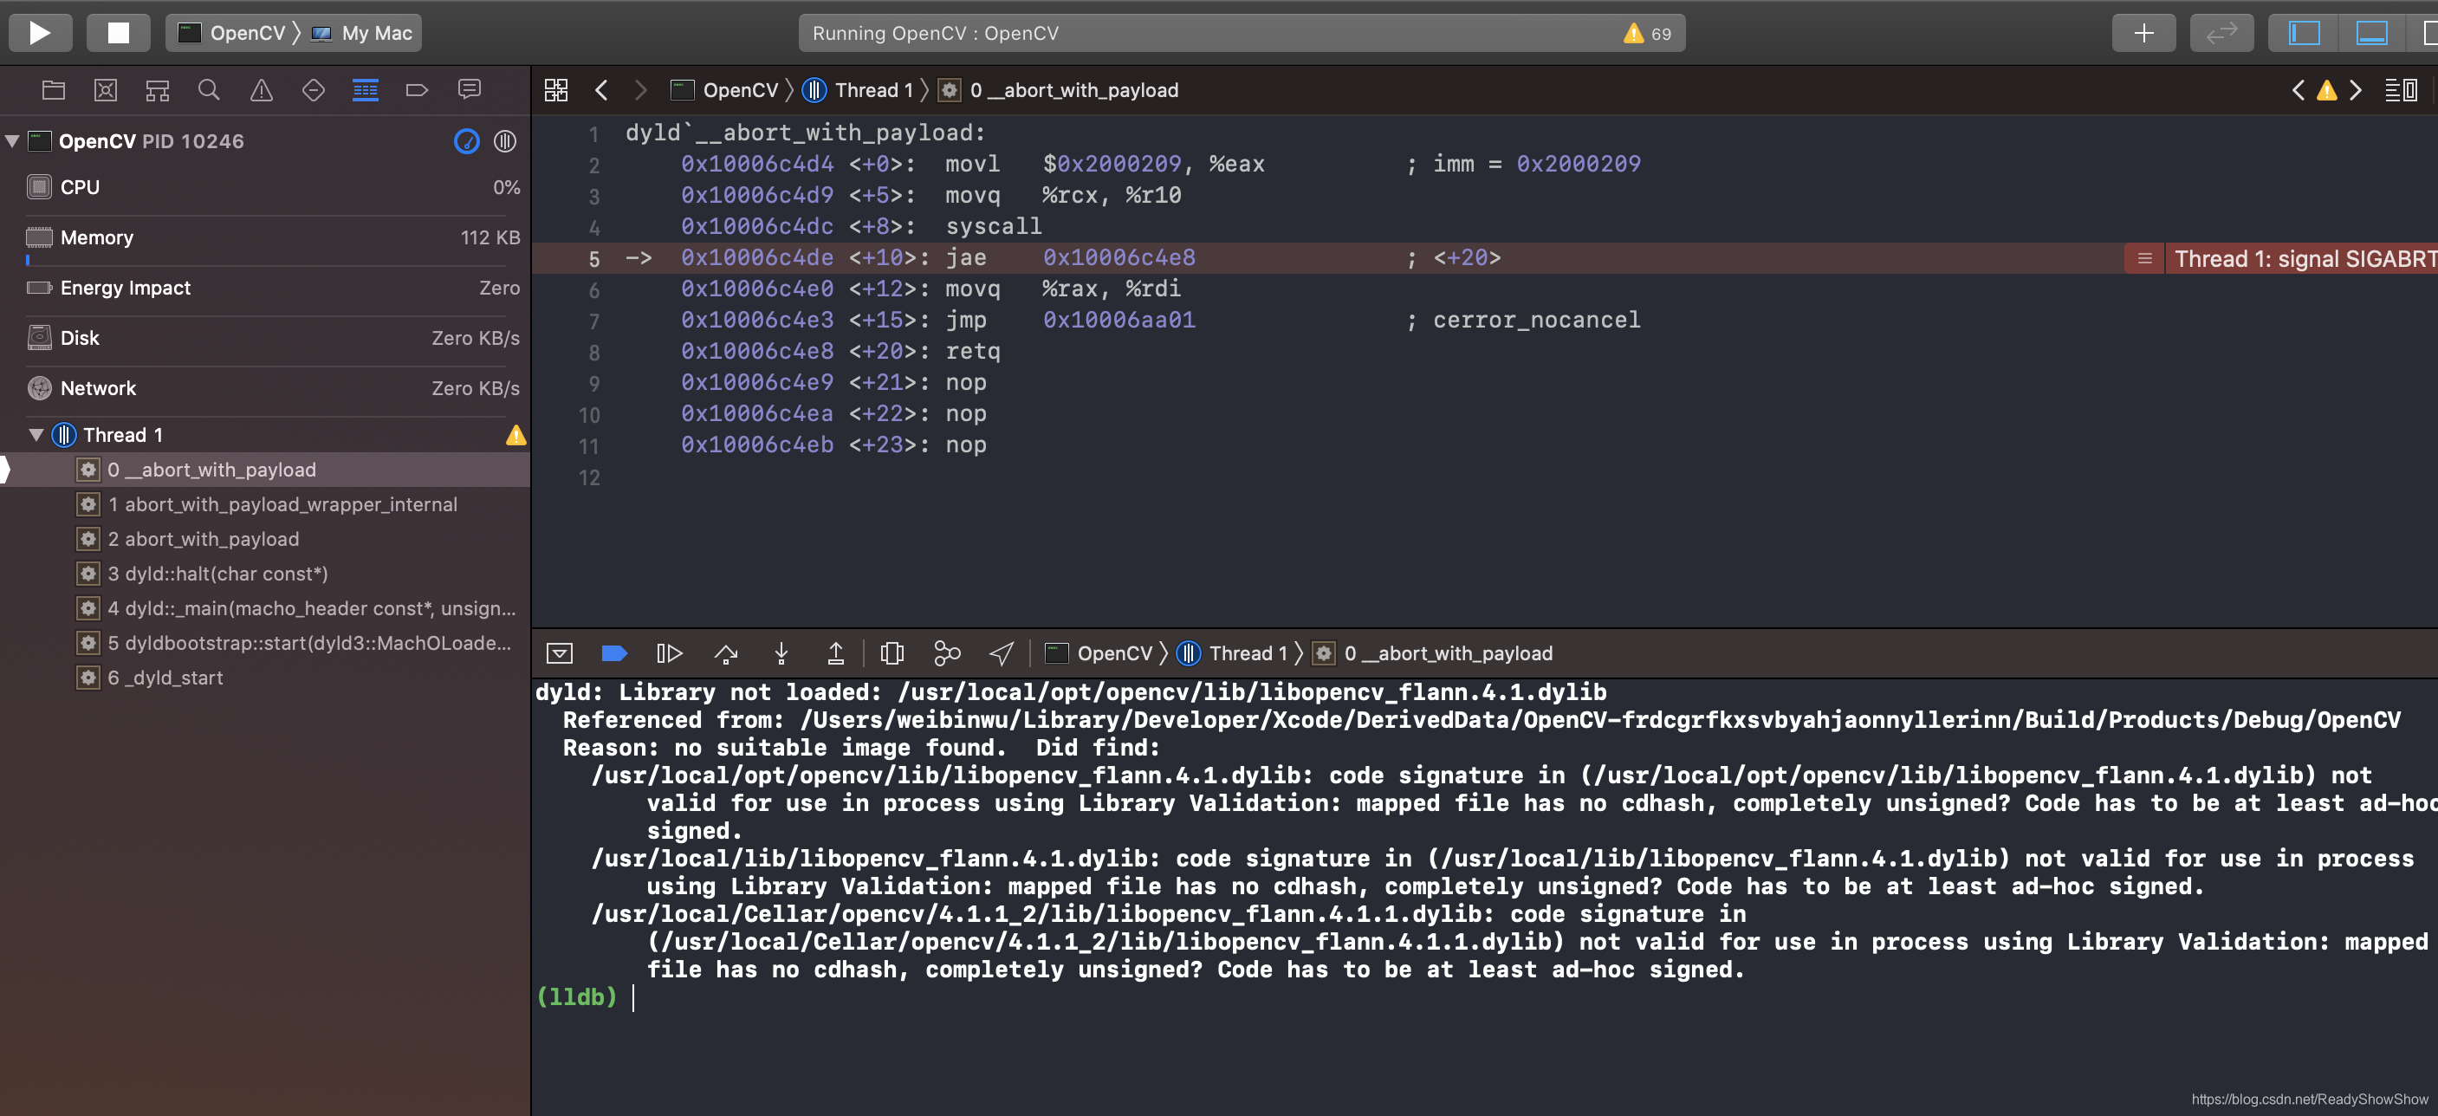Hide the debug area with toggle button

tap(560, 653)
